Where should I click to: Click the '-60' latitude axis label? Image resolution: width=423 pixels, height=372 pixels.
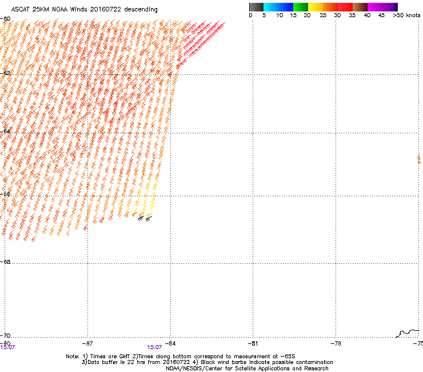5,19
